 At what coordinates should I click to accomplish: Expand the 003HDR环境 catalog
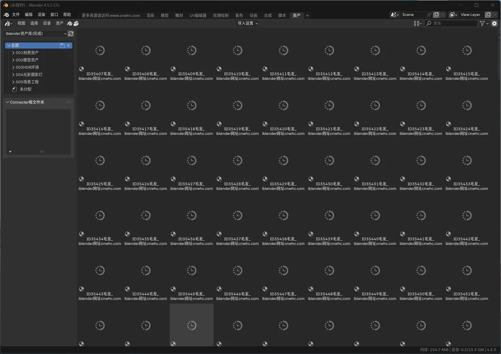[x=13, y=67]
